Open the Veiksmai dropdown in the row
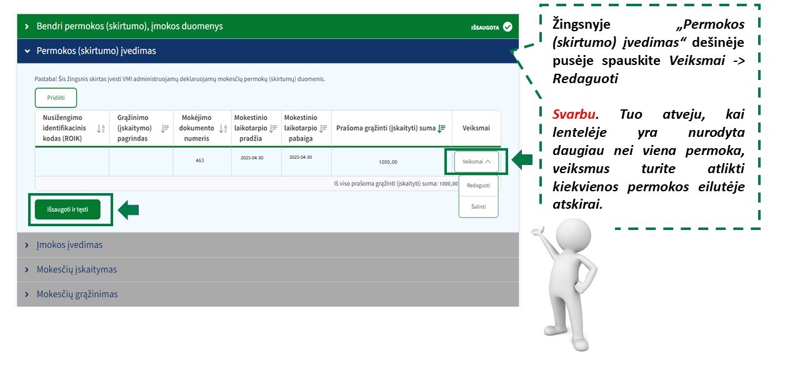Image resolution: width=800 pixels, height=370 pixels. pyautogui.click(x=476, y=161)
